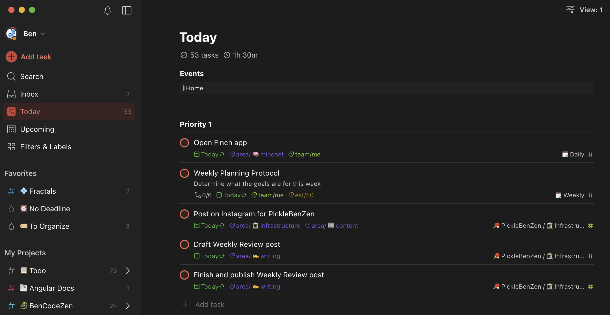
Task: Expand the Todo project chevron
Action: [128, 271]
